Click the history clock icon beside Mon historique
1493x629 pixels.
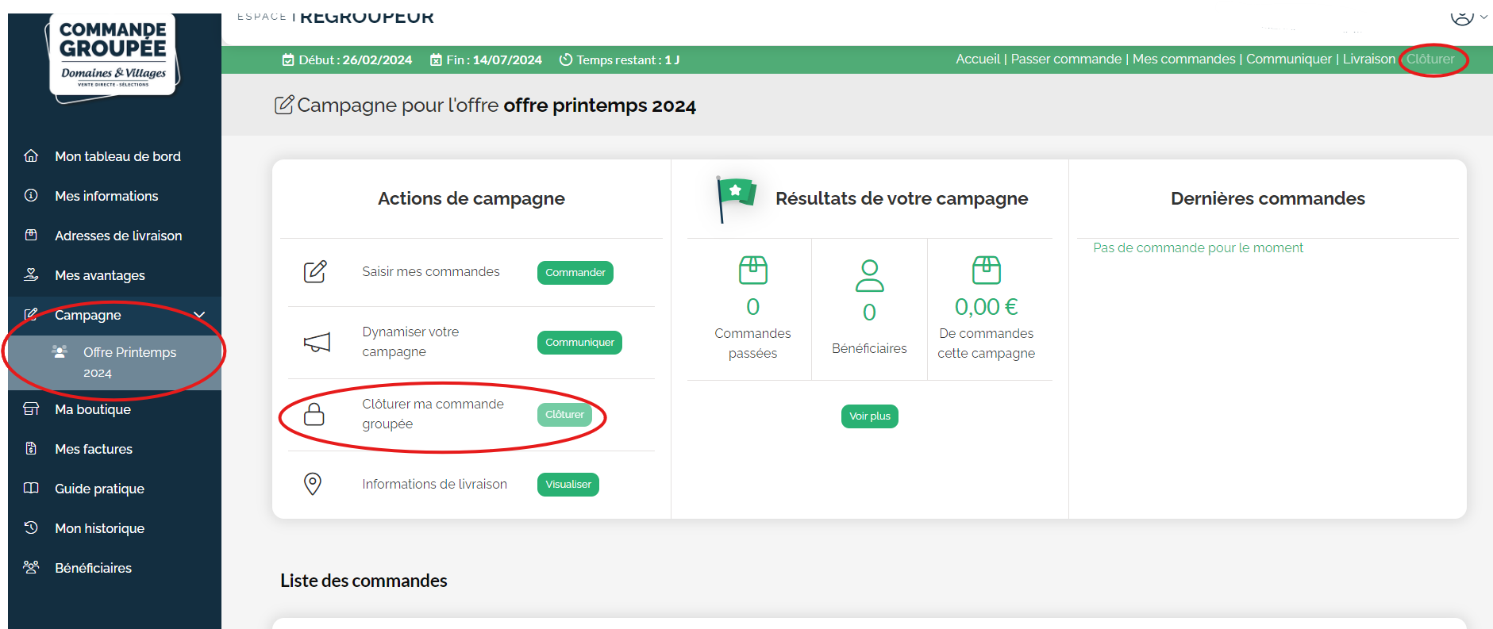pos(31,527)
